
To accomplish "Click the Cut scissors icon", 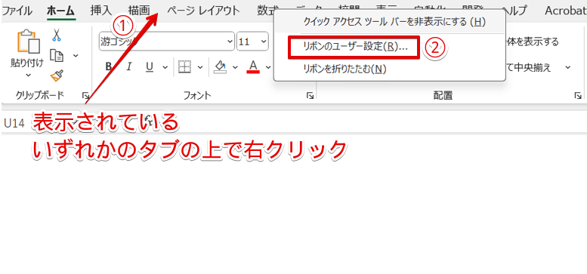I will [57, 35].
